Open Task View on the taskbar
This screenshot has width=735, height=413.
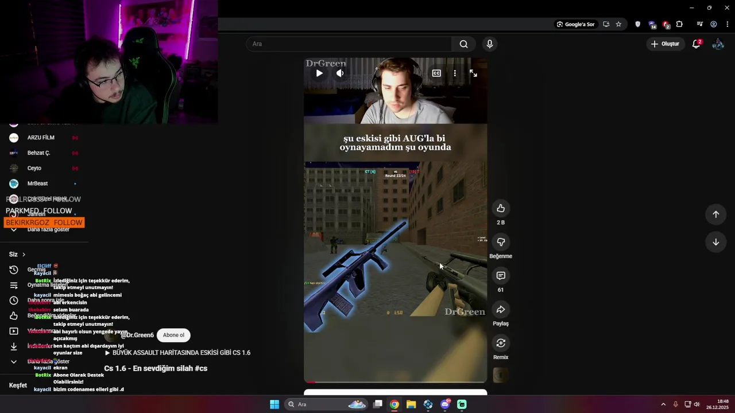(x=377, y=404)
